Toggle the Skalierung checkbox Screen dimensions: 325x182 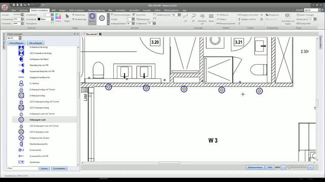pyautogui.click(x=154, y=15)
